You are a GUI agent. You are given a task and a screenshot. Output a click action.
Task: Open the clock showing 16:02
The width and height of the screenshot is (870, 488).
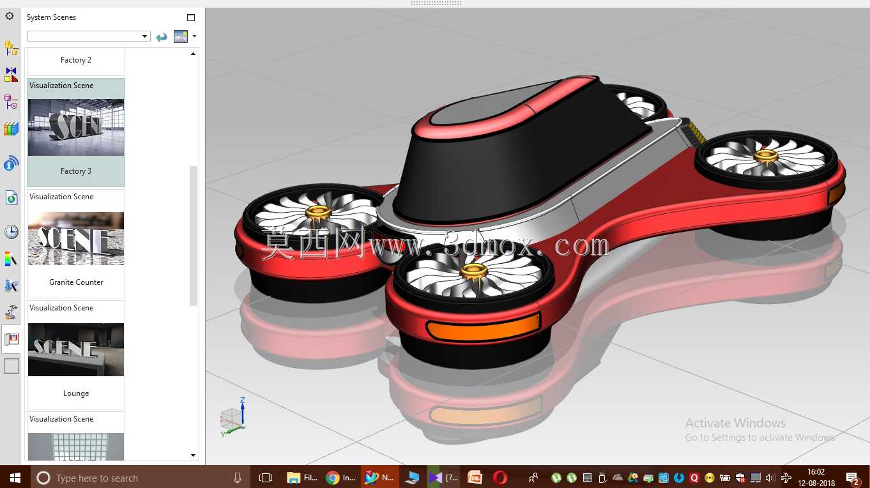pyautogui.click(x=816, y=478)
